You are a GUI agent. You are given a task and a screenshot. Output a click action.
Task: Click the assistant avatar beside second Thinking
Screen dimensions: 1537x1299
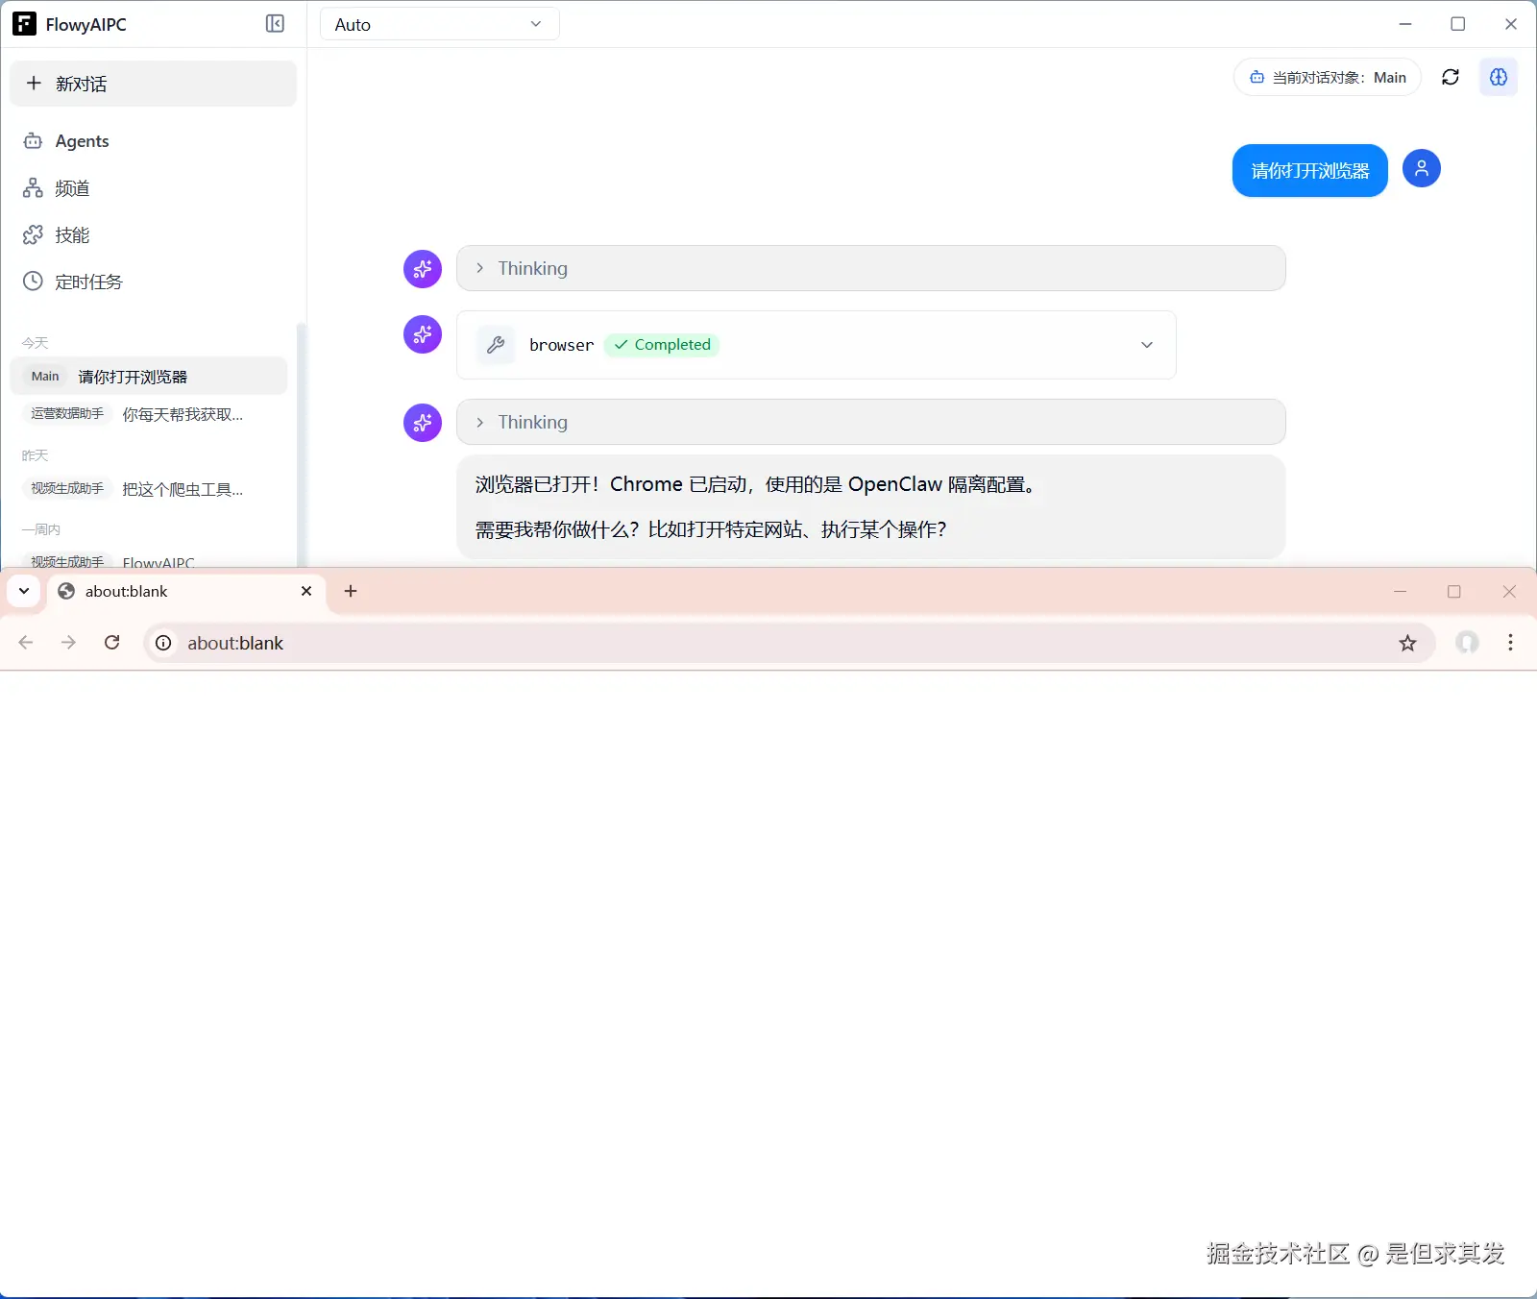tap(423, 423)
